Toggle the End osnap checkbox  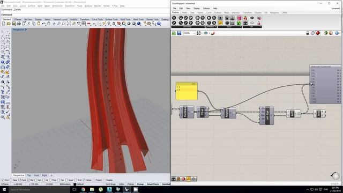(x=3, y=180)
